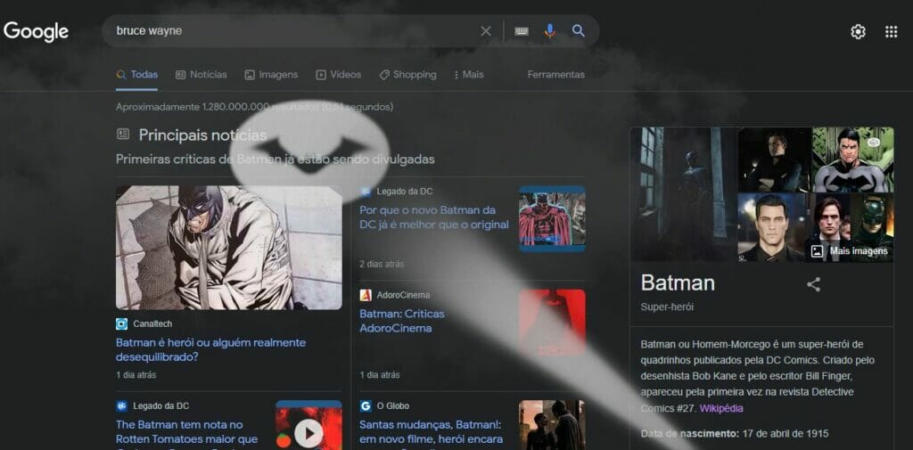The width and height of the screenshot is (913, 450).
Task: Expand the Mais menu
Action: pos(468,75)
